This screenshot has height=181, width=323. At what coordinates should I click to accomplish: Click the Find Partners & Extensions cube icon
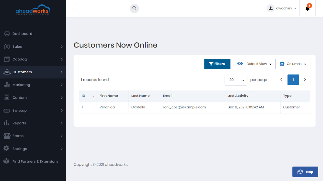6,161
